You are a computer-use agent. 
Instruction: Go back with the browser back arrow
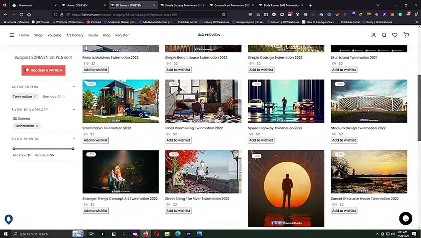[5, 15]
